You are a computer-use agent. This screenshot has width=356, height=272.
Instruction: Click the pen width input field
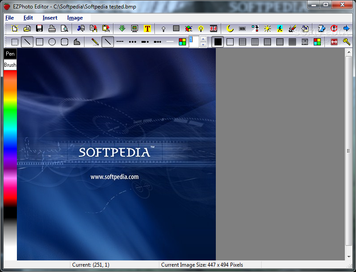(194, 42)
